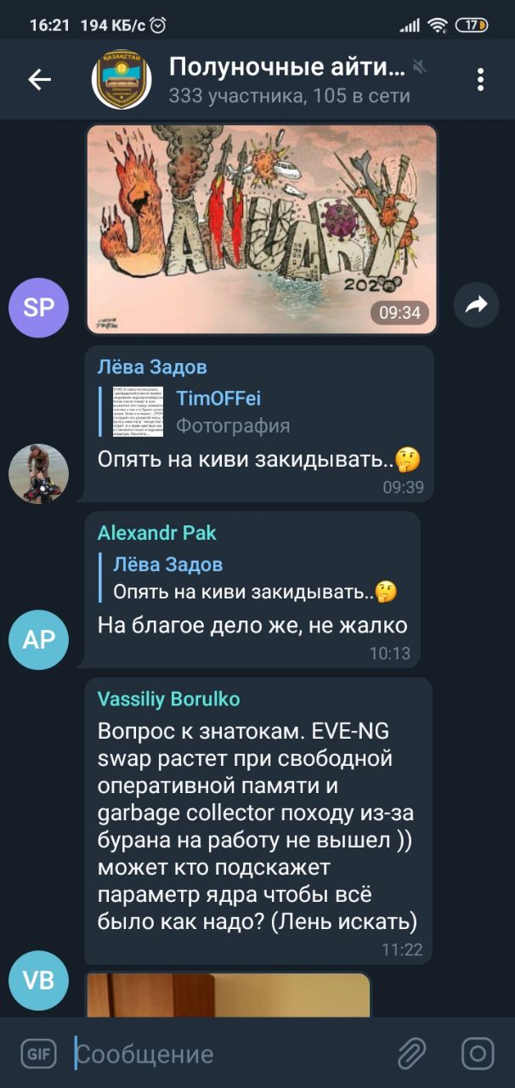Screen dimensions: 515x1088
Task: Tap the back arrow in header
Action: 40,80
